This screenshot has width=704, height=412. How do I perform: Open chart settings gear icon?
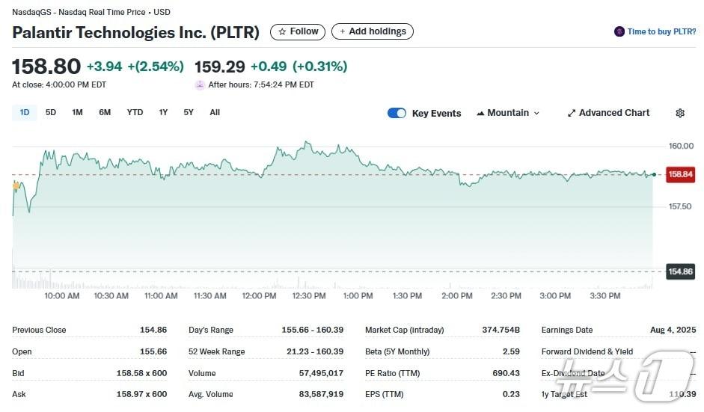tap(680, 113)
